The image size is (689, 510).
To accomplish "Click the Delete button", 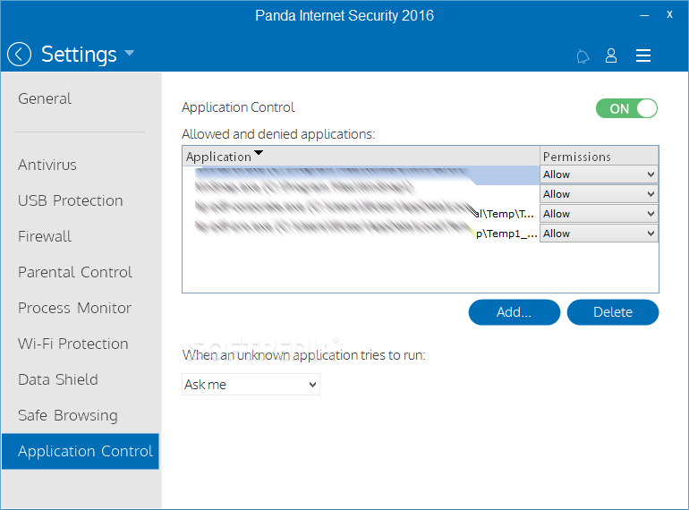I will [x=613, y=312].
